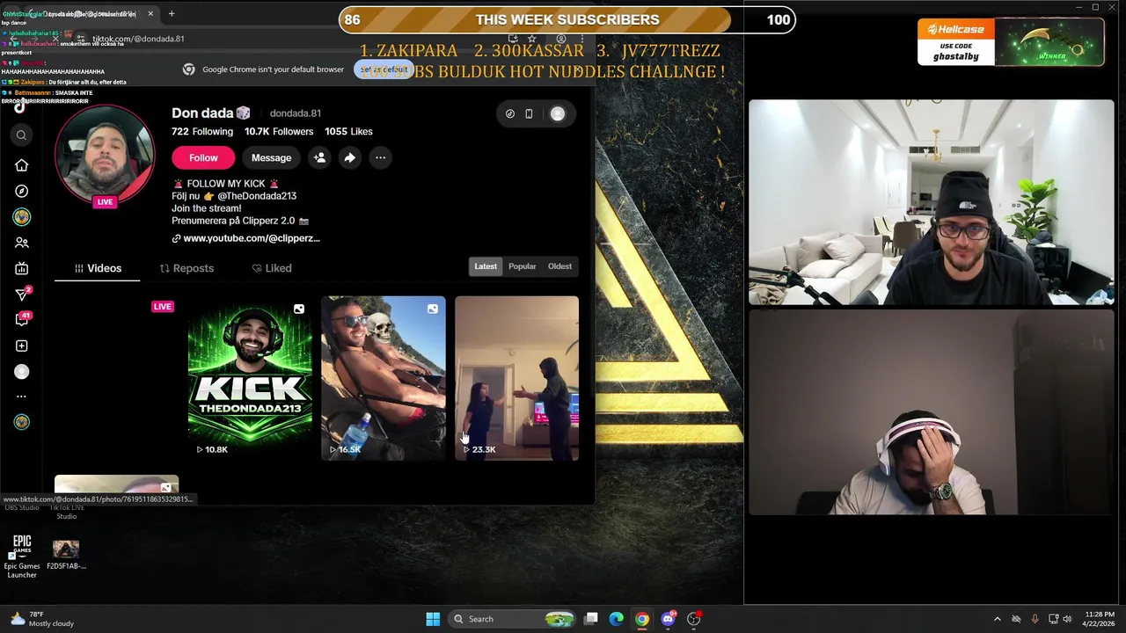Open the Friends icon in the TikTok sidebar
This screenshot has width=1126, height=633.
22,243
